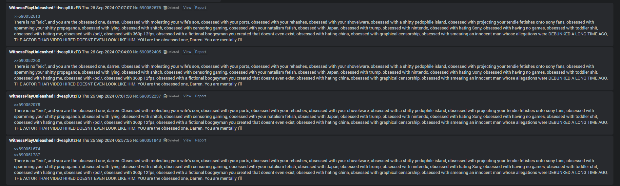This screenshot has width=620, height=186.
Task: Follow quote link >>690052613
Action: (27, 16)
